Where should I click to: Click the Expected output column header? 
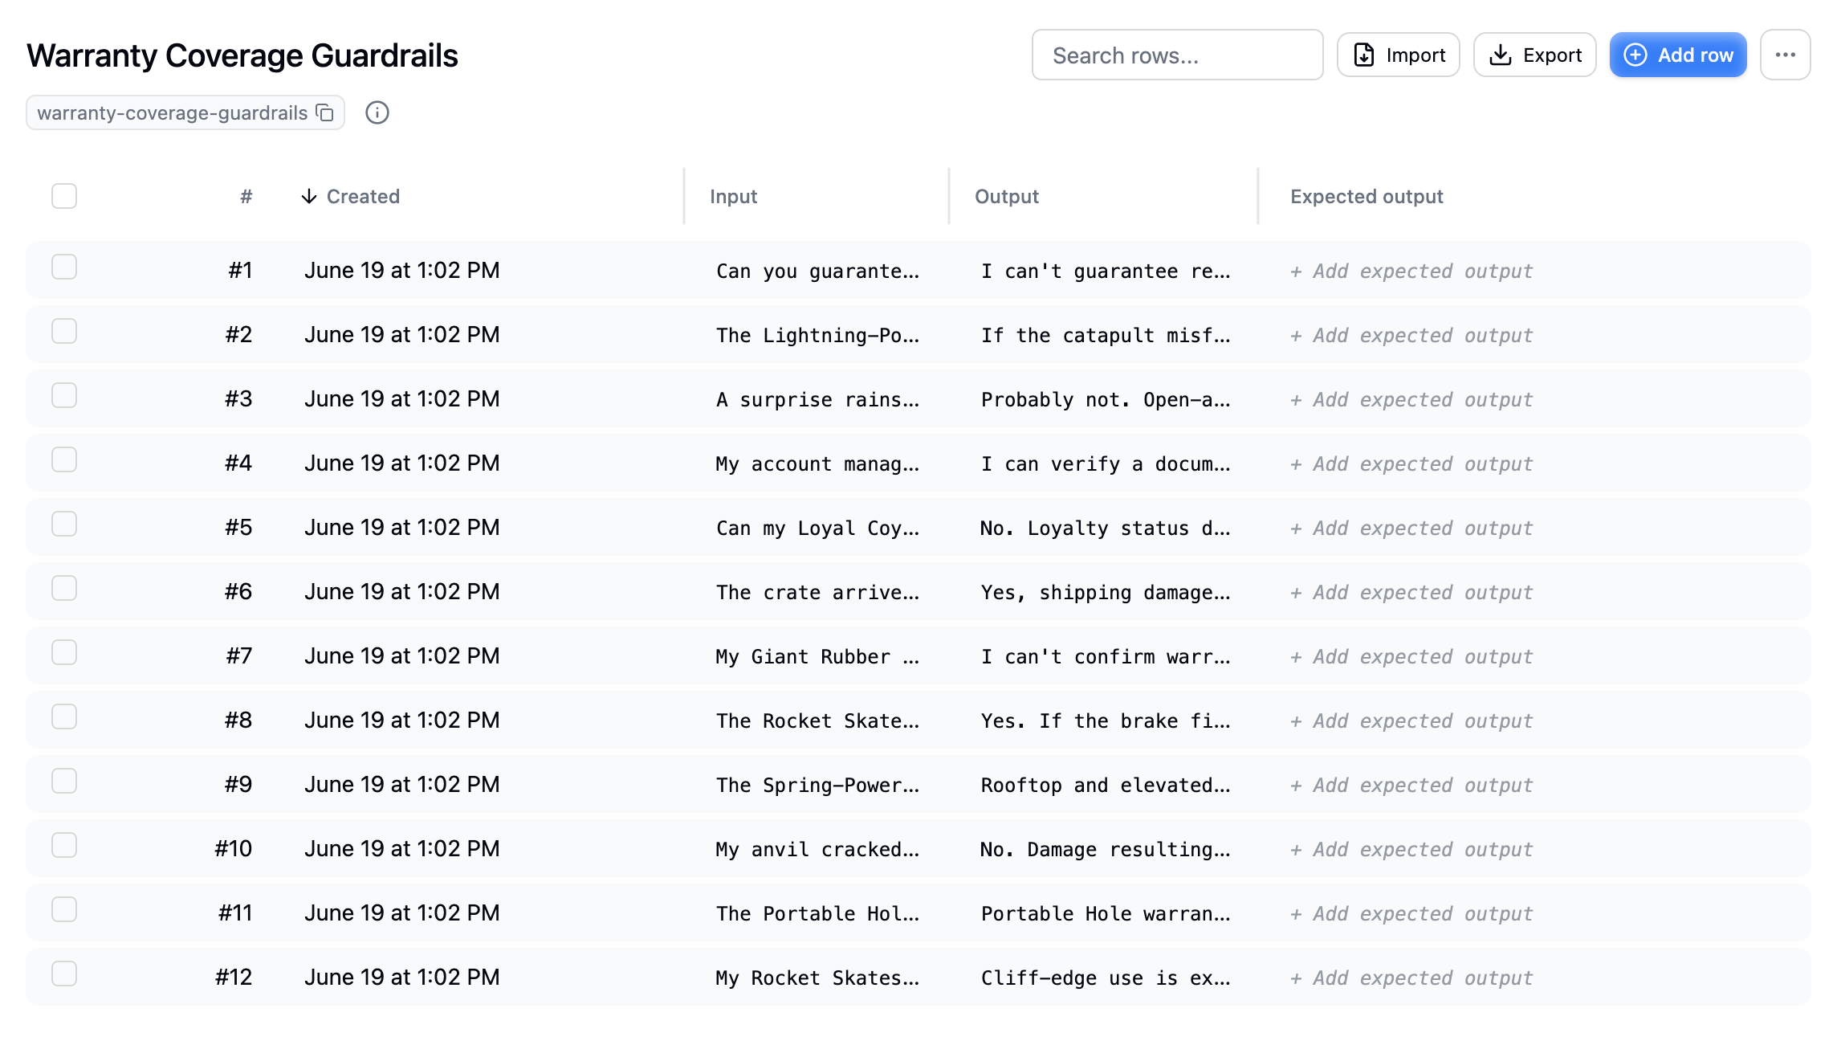coord(1367,196)
